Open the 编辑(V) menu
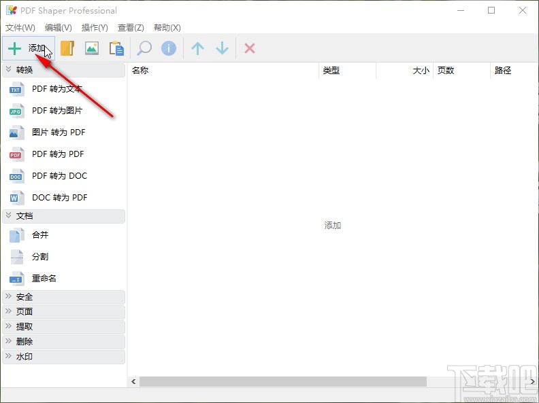The width and height of the screenshot is (539, 403). click(x=58, y=27)
